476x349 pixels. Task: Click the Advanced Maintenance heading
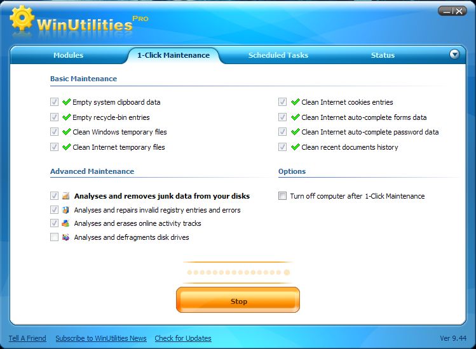[x=92, y=171]
